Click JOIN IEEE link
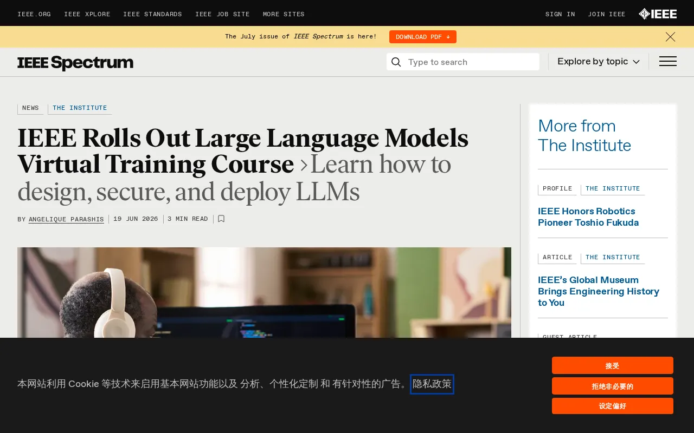 607,15
